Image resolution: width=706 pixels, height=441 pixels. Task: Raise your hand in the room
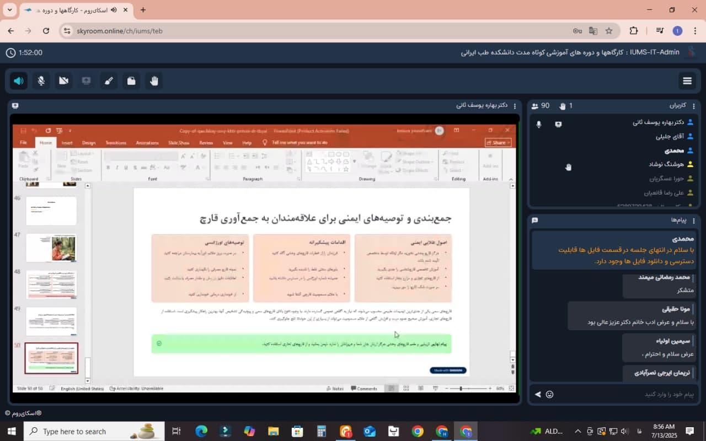pos(154,81)
